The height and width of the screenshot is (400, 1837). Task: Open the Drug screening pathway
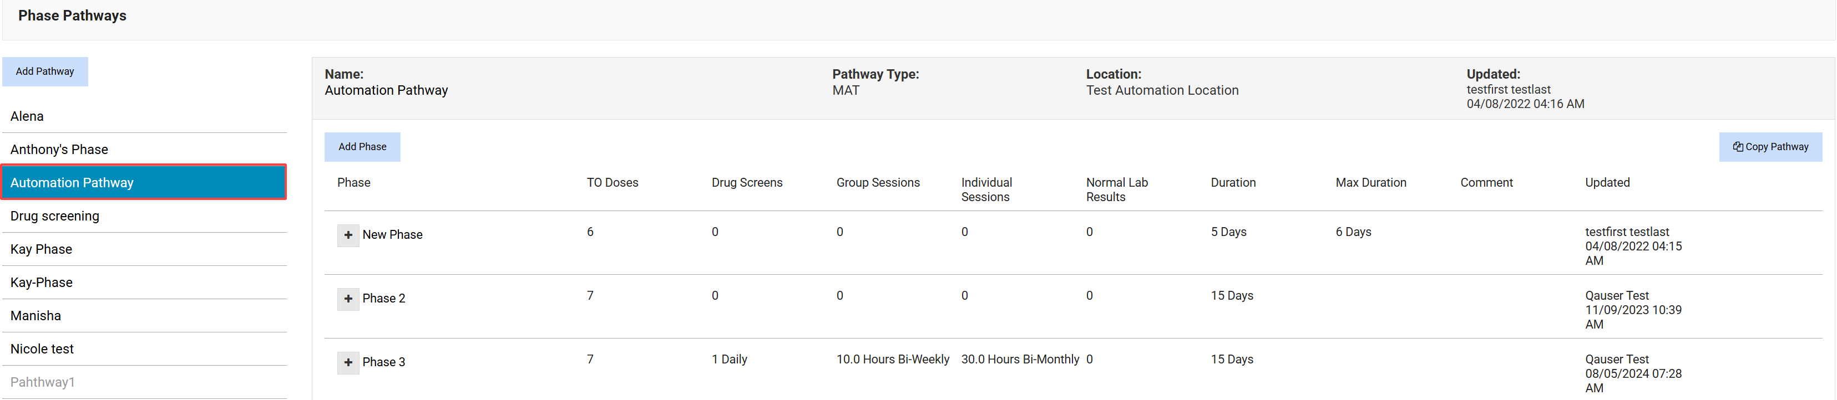pyautogui.click(x=55, y=216)
